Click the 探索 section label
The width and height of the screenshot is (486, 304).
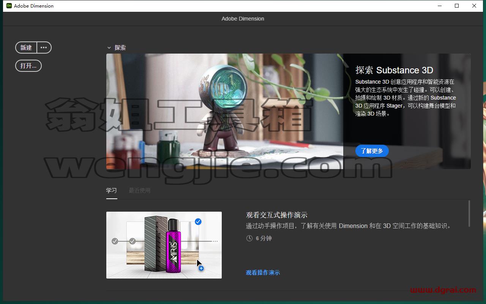pos(120,48)
